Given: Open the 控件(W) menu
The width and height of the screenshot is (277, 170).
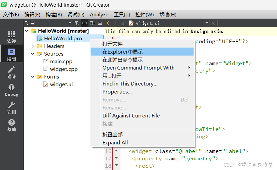Looking at the screenshot, I should [145, 14].
